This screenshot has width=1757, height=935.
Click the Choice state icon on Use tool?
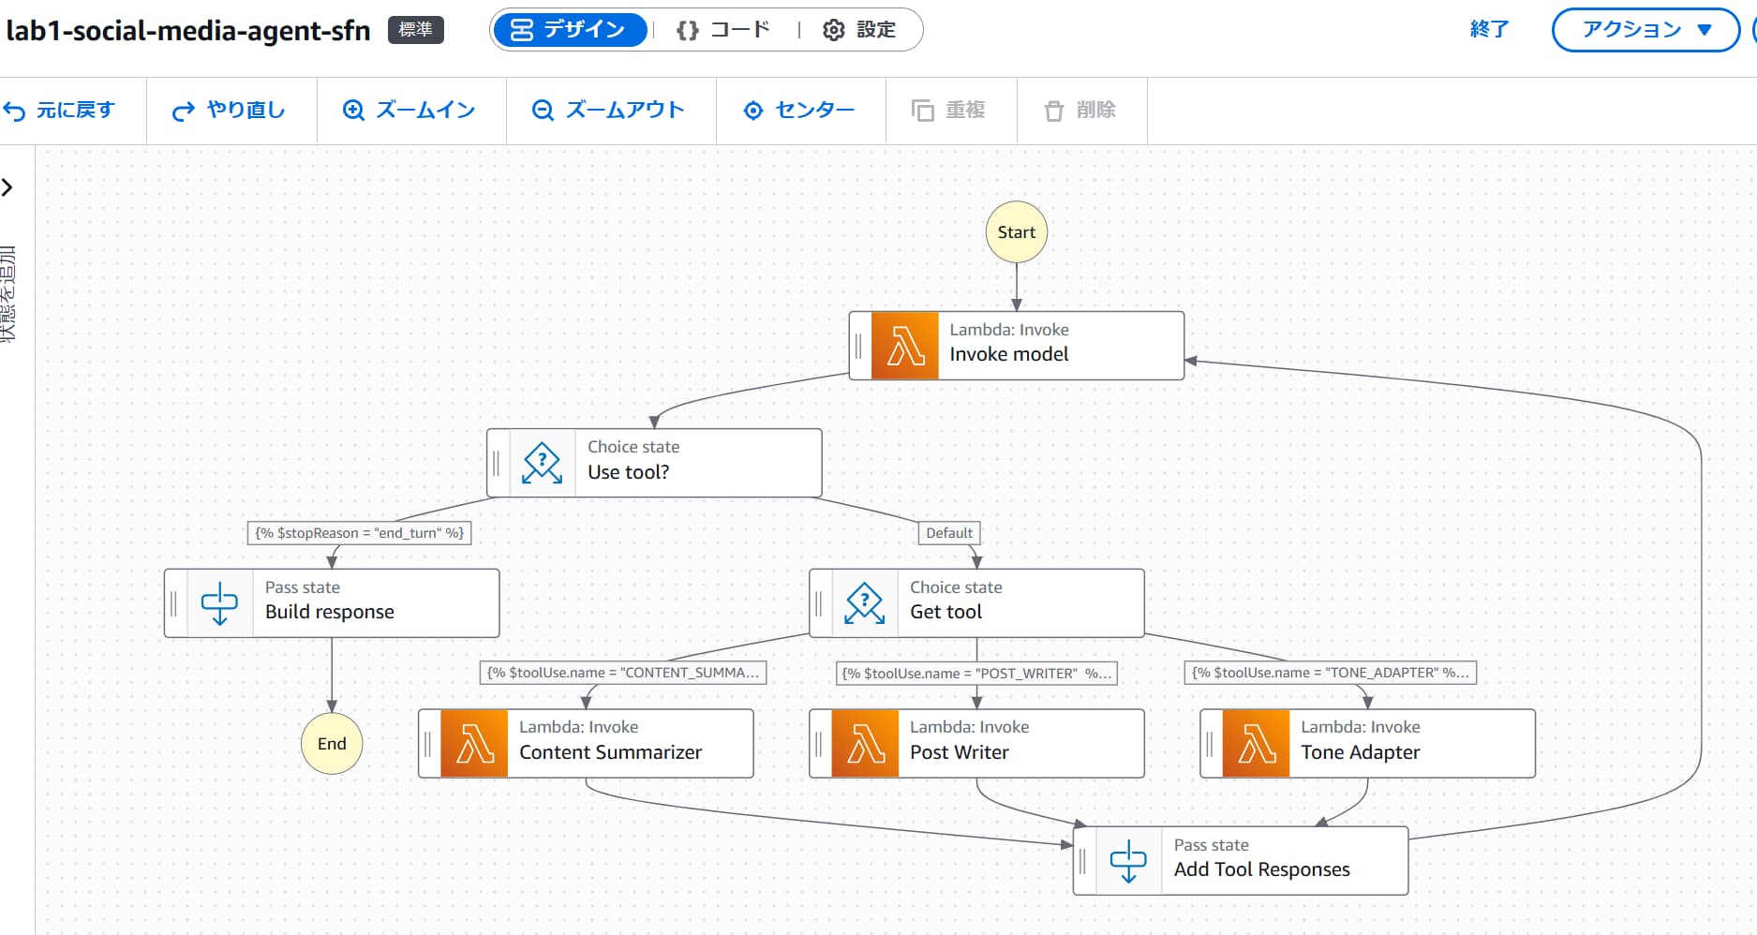click(542, 463)
